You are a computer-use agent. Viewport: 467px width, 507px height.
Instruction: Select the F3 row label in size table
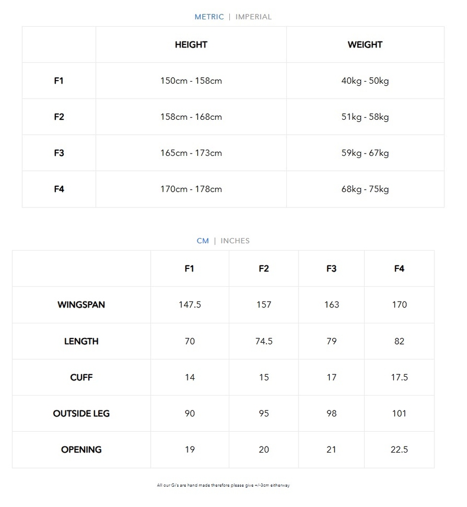59,153
